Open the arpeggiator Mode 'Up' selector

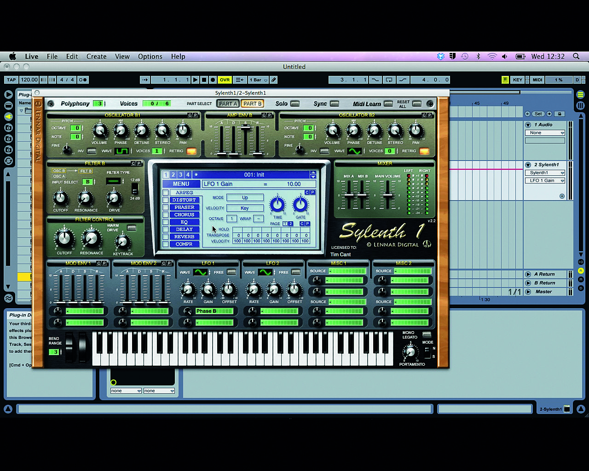tap(245, 197)
